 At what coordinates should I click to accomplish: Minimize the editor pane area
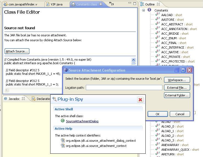(x=129, y=4)
